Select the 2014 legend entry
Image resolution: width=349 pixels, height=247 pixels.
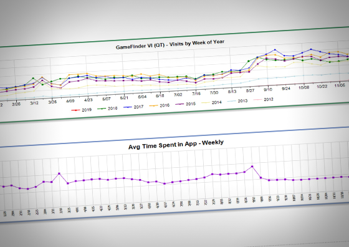pos(211,102)
